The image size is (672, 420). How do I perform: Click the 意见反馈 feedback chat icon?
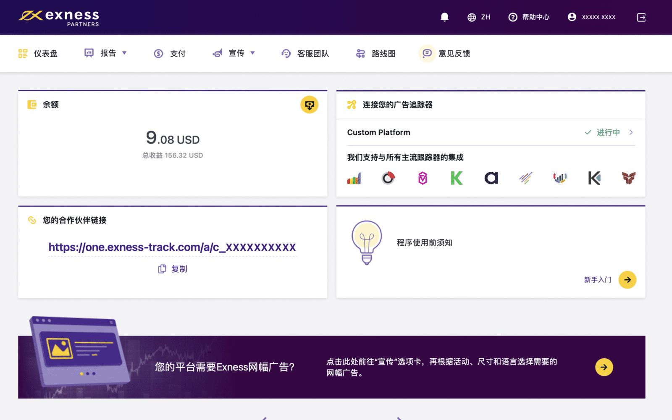427,53
